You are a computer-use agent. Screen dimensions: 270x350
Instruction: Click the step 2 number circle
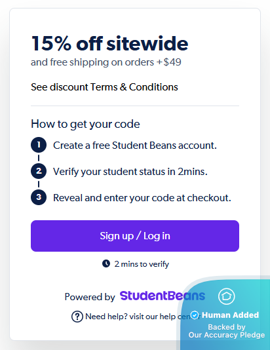point(39,171)
